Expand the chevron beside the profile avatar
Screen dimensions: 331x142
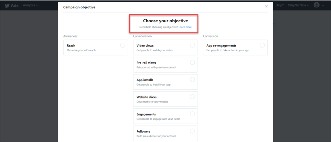tap(323, 6)
